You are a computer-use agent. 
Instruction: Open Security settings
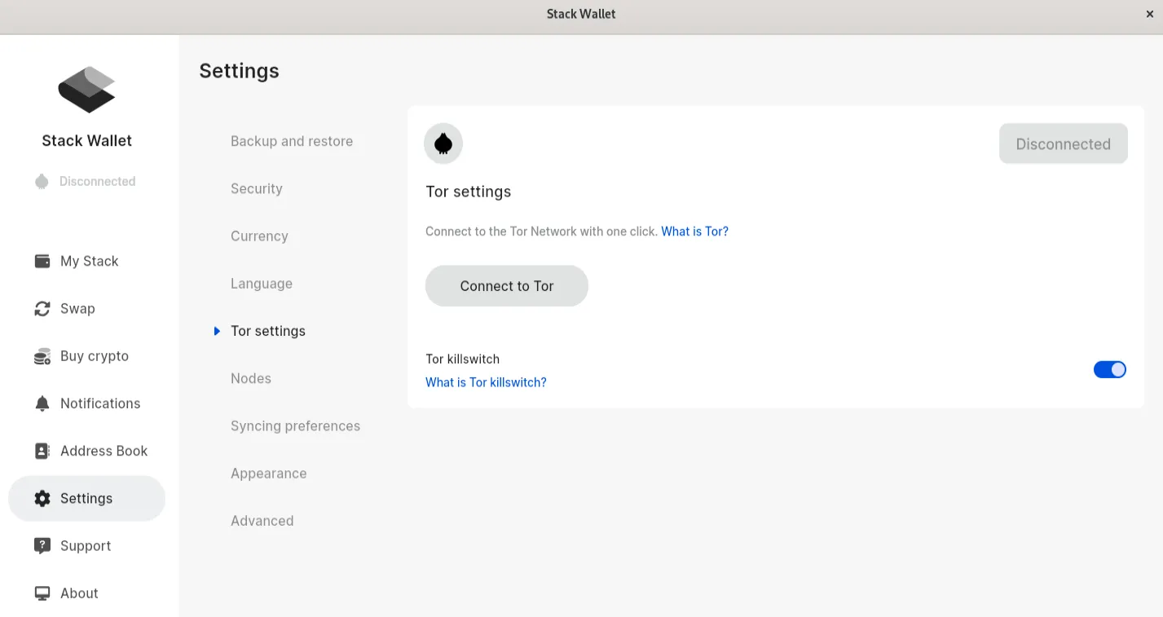[257, 188]
